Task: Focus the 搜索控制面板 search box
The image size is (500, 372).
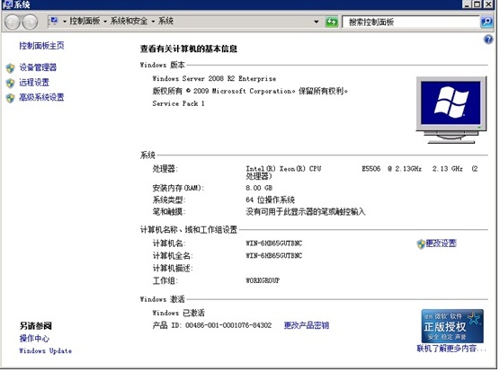Action: (x=411, y=22)
